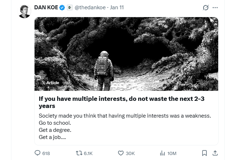Open the astronaut article cover image

click(126, 53)
